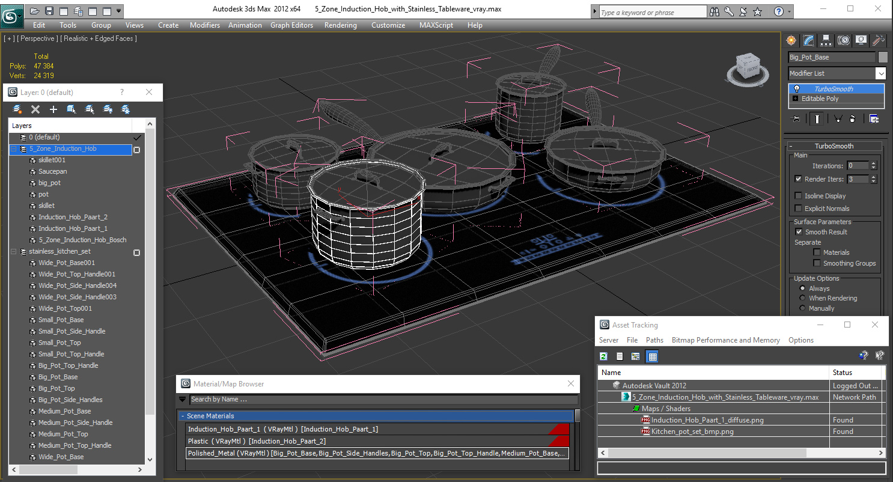This screenshot has height=482, width=893.
Task: Click Create New Layer icon in Layer window
Action: pyautogui.click(x=17, y=109)
